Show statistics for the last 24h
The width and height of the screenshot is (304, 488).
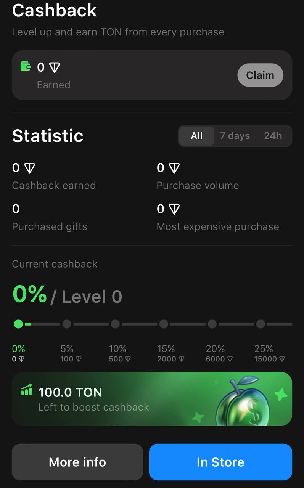(273, 136)
